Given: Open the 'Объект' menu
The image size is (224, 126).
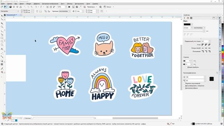Looking at the screenshot, I should 29,4.
